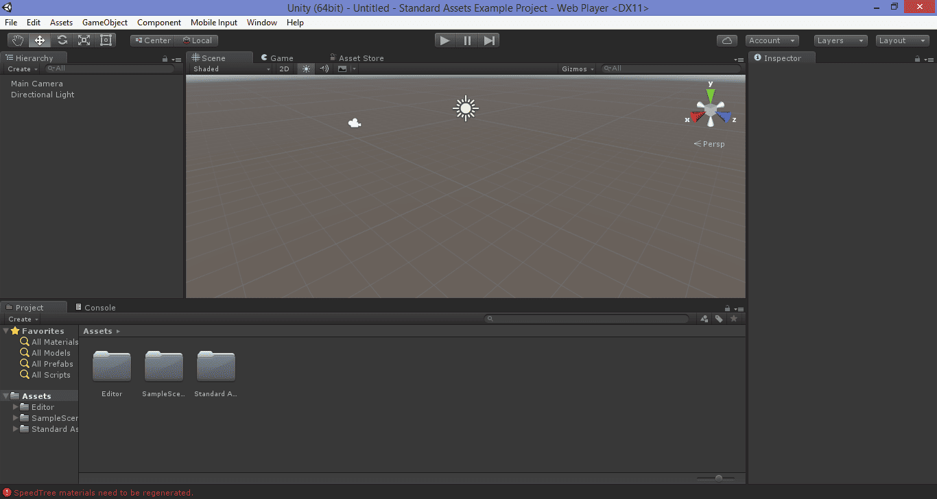The image size is (937, 499).
Task: Click the red X axis cone
Action: click(x=697, y=117)
